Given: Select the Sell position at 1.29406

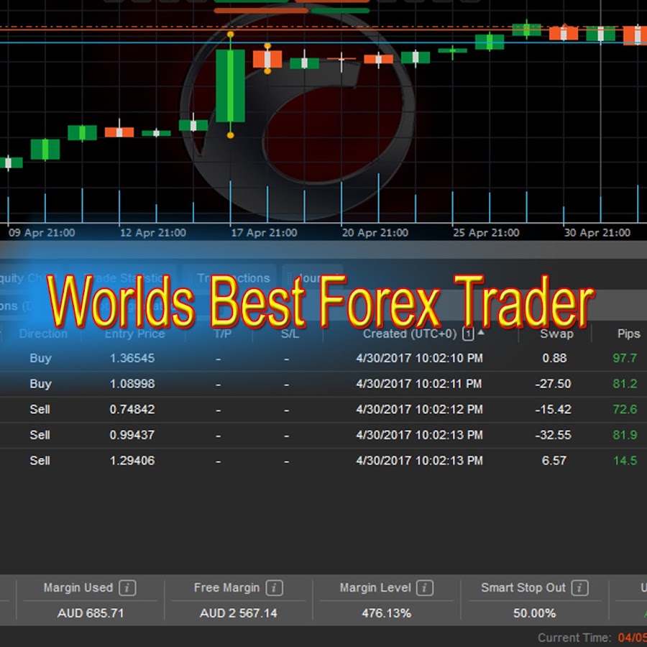Looking at the screenshot, I should tap(323, 461).
